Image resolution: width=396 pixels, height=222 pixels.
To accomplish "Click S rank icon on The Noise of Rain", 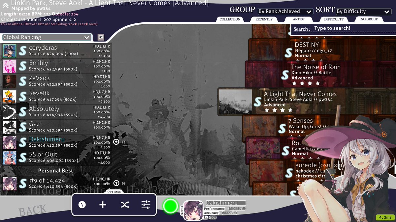I will (x=285, y=75).
